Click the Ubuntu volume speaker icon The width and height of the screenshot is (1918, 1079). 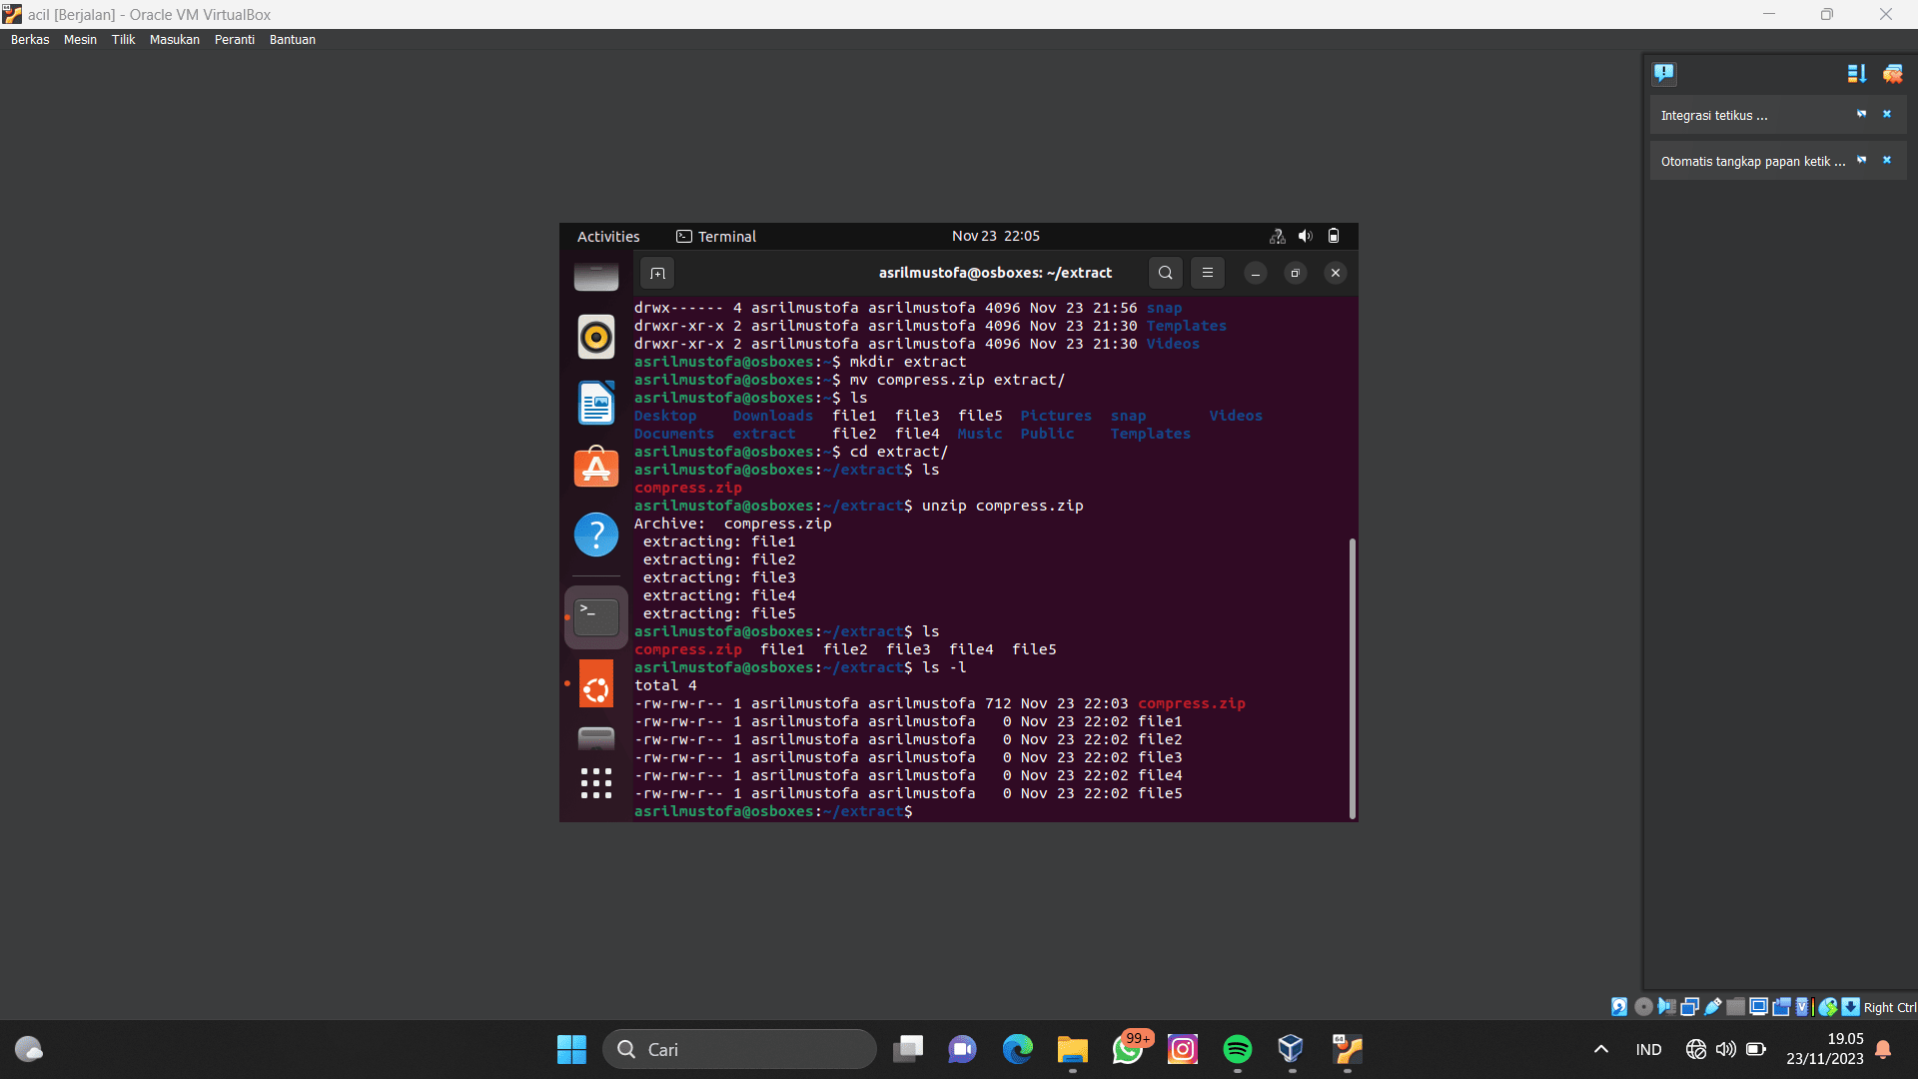point(1305,237)
